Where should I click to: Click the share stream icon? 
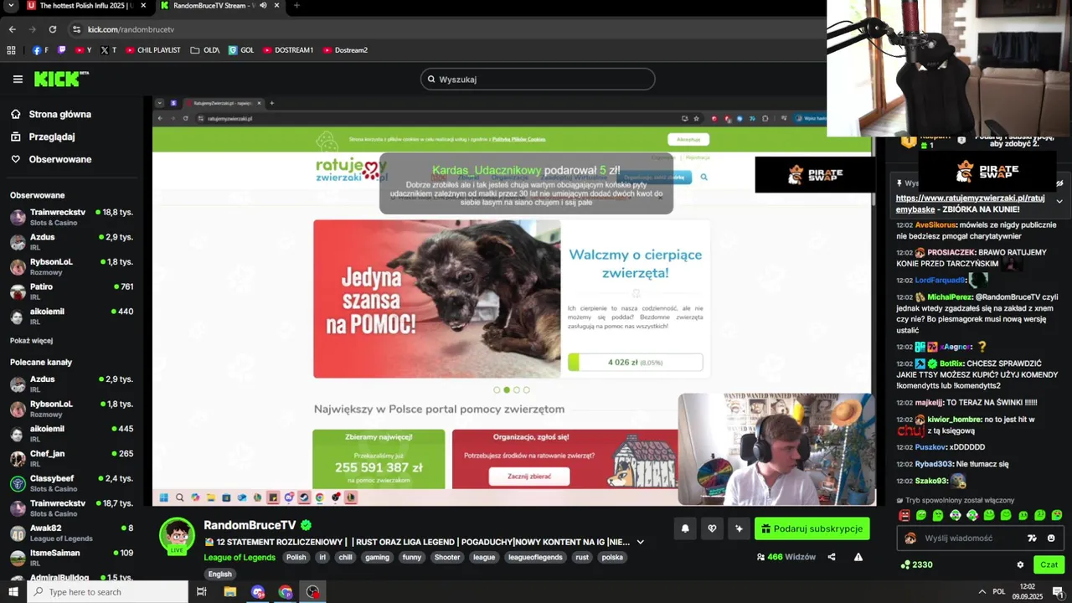(832, 557)
